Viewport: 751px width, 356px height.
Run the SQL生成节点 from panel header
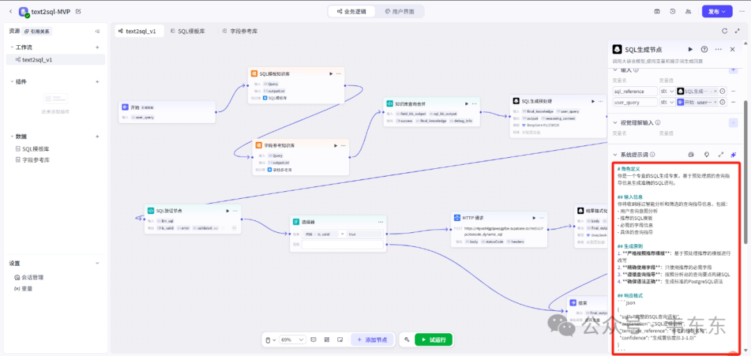click(x=691, y=49)
